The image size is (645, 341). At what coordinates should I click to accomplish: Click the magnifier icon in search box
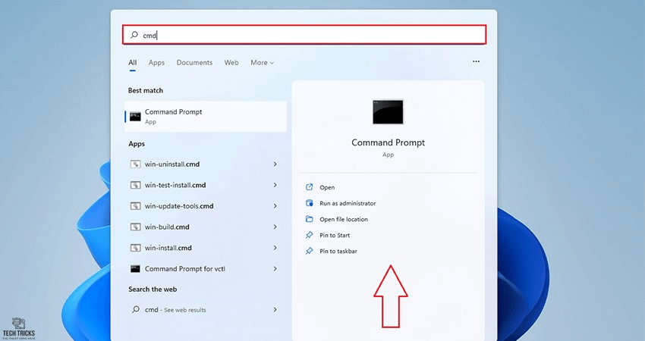(134, 35)
